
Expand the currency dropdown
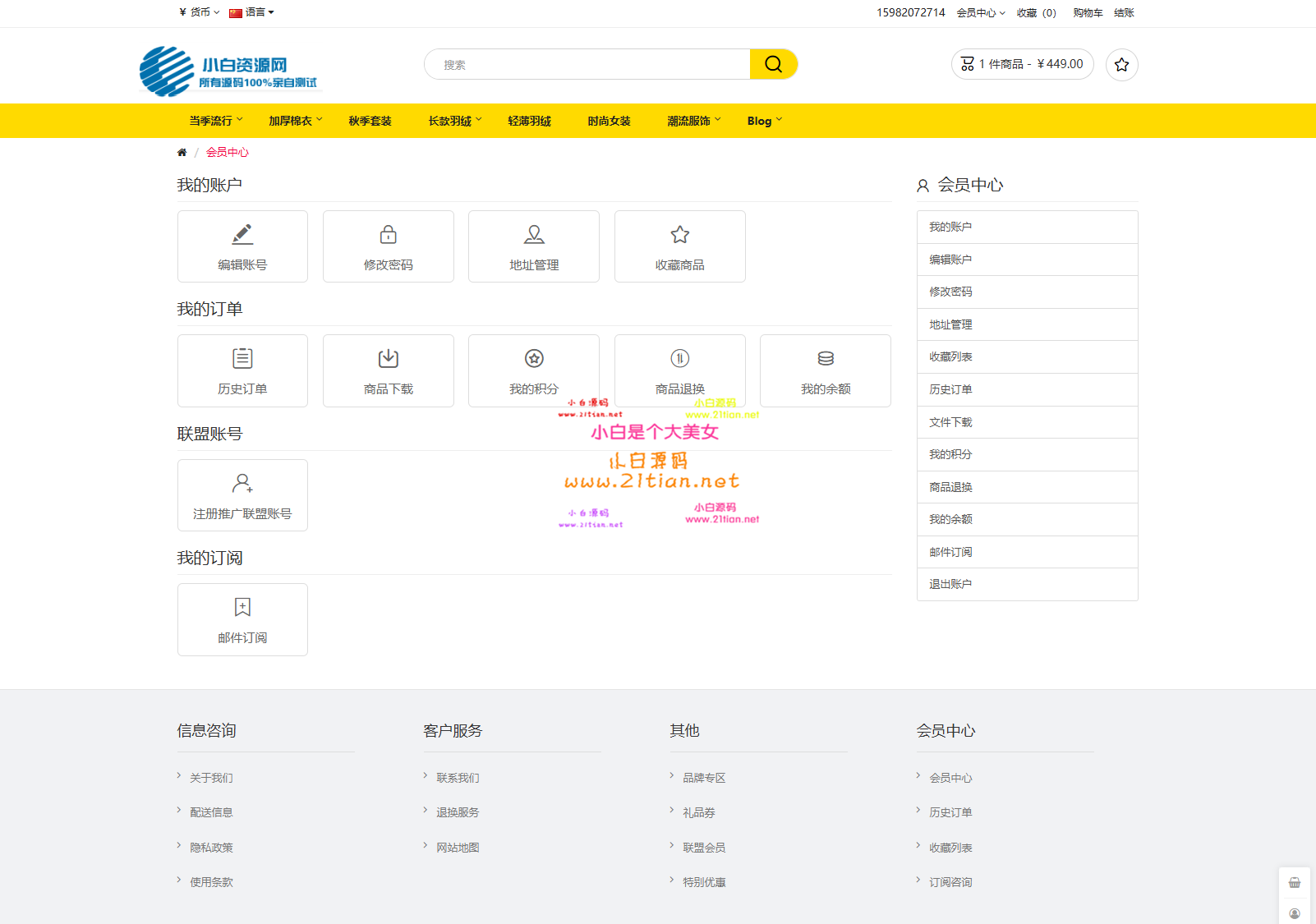pos(199,12)
